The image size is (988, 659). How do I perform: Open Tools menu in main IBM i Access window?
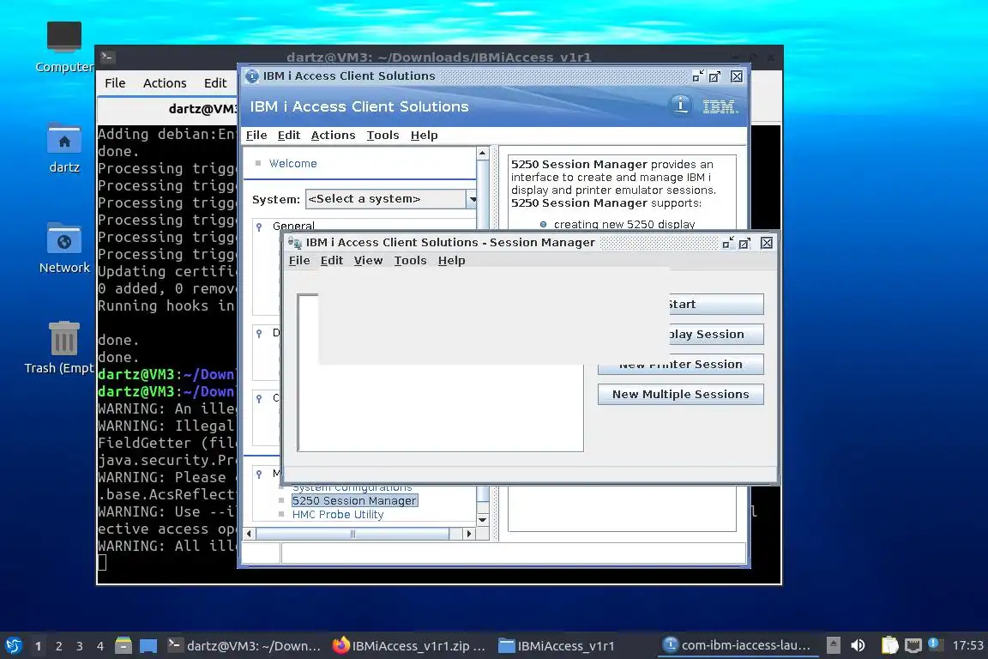coord(383,135)
